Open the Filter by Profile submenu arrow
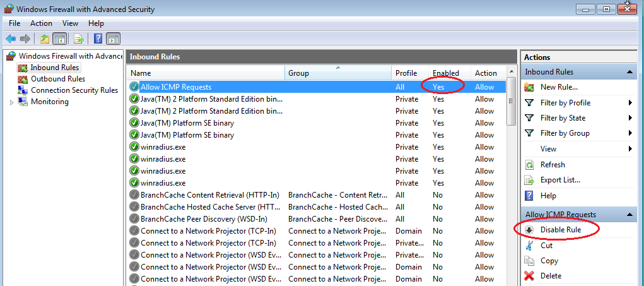Screen dimensions: 644x286 click(631, 103)
